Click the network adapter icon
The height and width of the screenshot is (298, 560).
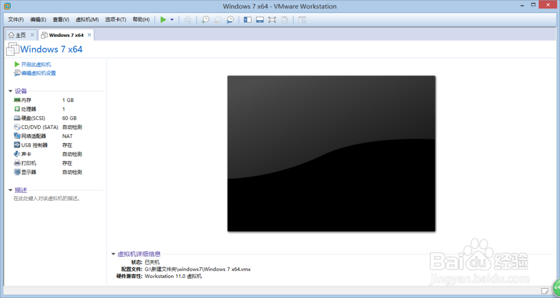pyautogui.click(x=17, y=136)
